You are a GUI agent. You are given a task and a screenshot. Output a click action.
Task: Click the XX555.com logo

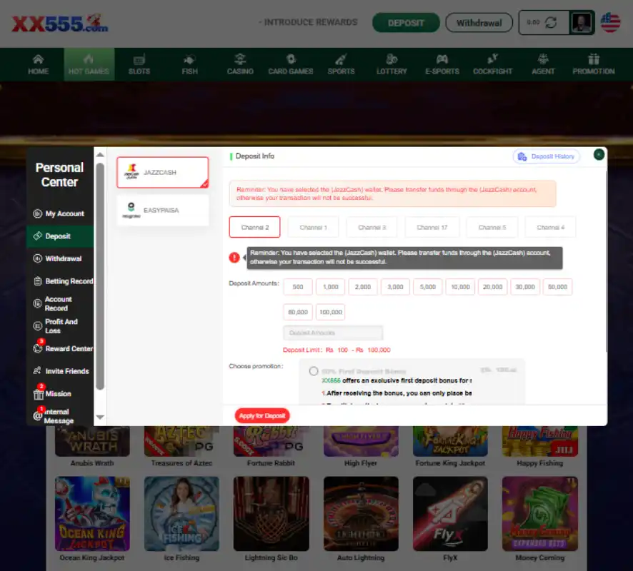pyautogui.click(x=60, y=24)
